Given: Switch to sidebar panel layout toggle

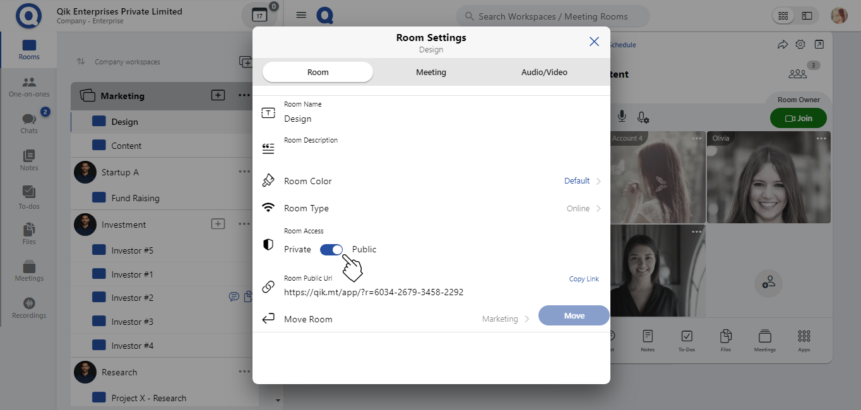Looking at the screenshot, I should (807, 16).
